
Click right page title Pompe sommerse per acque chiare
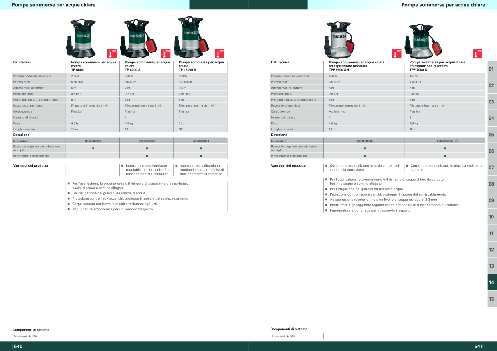tap(443, 5)
